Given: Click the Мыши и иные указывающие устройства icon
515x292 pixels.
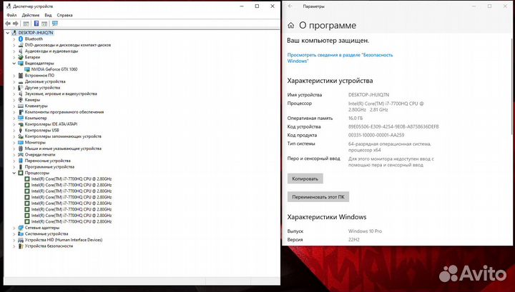Looking at the screenshot, I should [21, 148].
